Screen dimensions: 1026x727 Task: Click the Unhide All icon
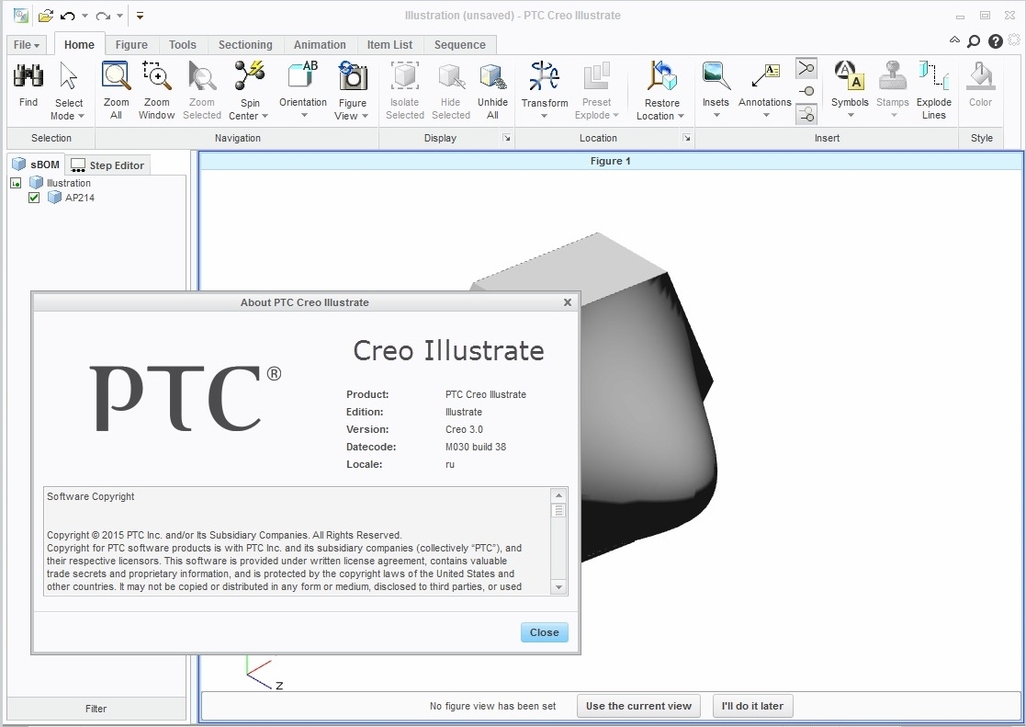pyautogui.click(x=492, y=76)
